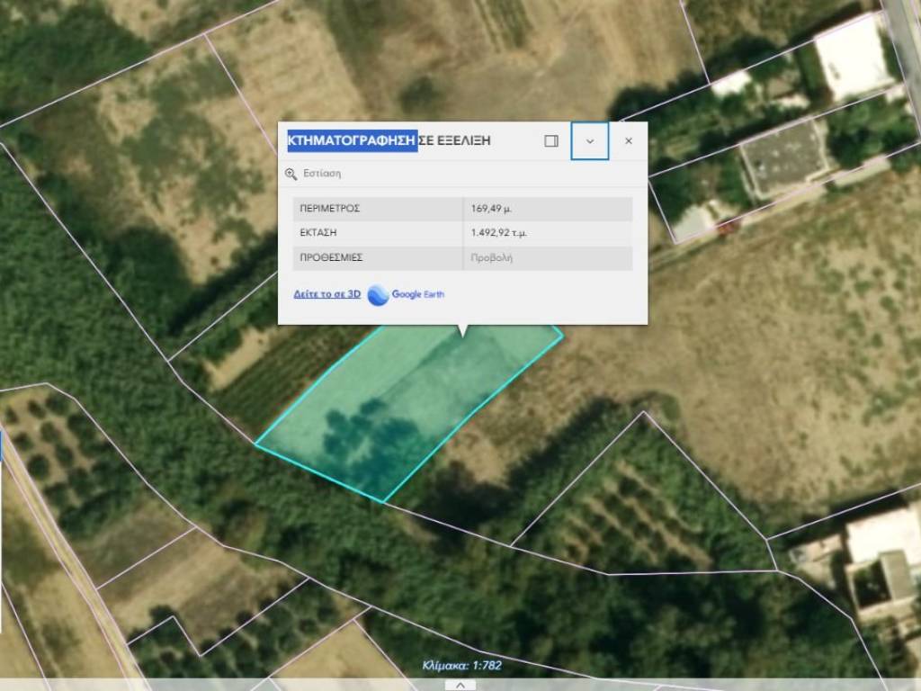Click the dock popup panel icon
This screenshot has width=921, height=691.
pos(551,141)
